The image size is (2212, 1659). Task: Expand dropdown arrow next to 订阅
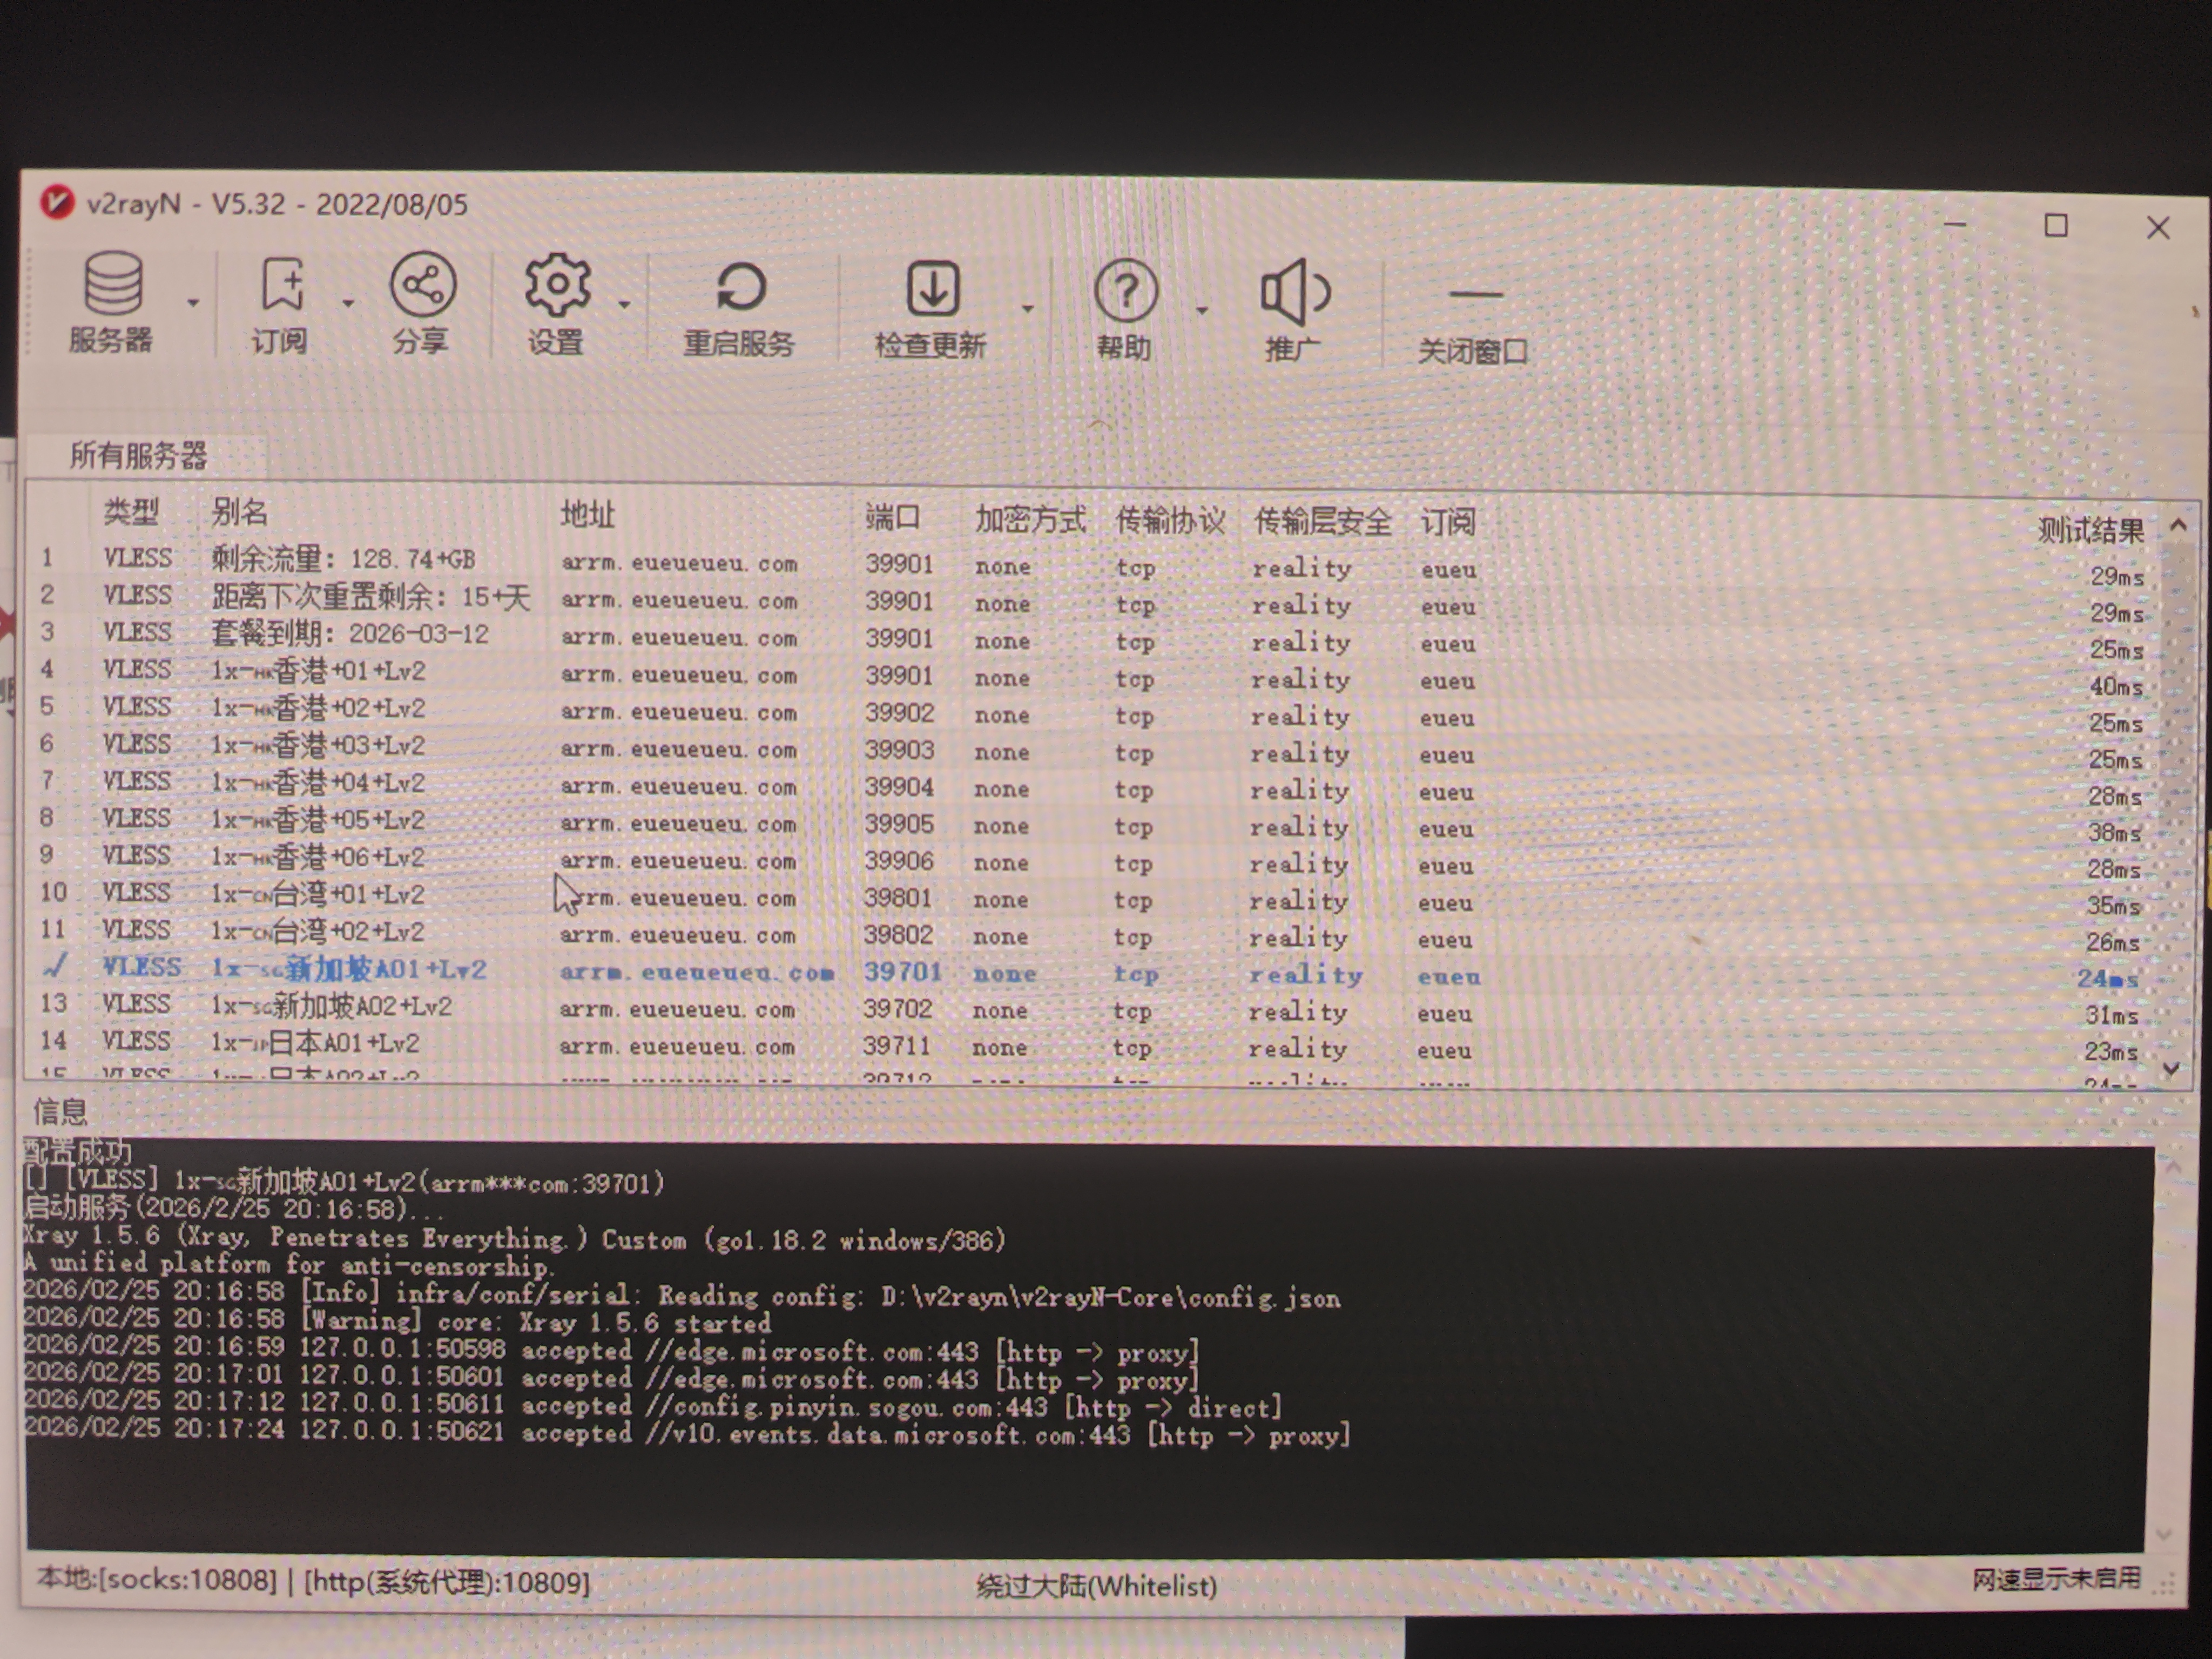tap(348, 302)
